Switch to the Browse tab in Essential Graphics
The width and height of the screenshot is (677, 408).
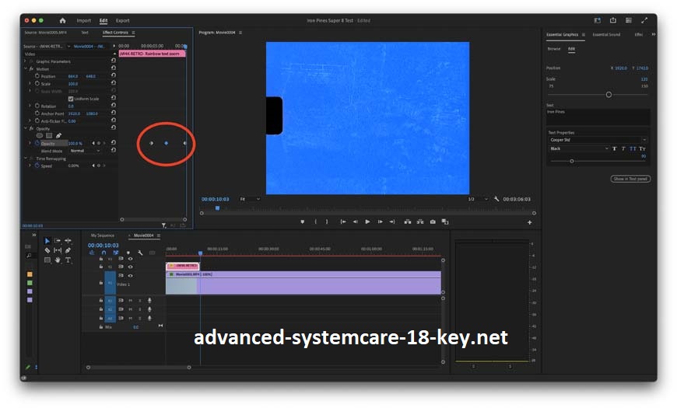[553, 48]
